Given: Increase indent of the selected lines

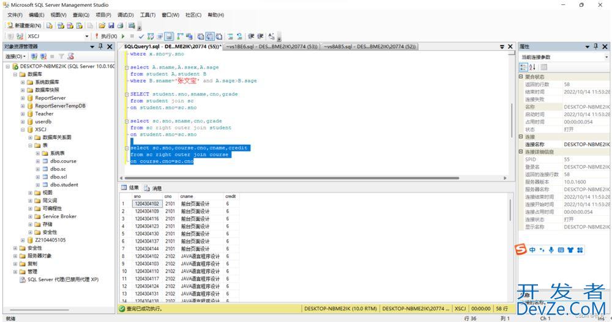Looking at the screenshot, I should point(260,36).
